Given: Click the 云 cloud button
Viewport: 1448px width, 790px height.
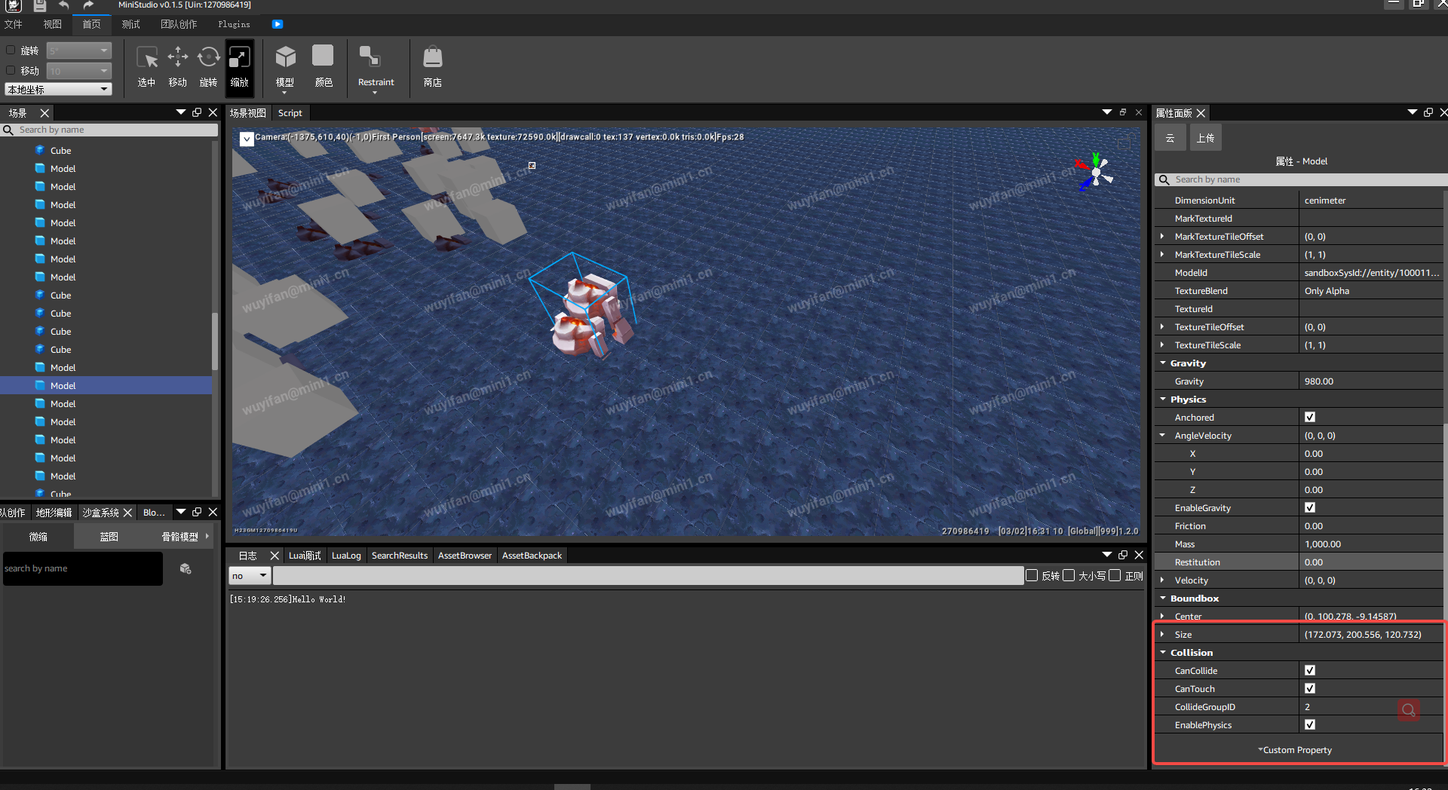Looking at the screenshot, I should point(1170,138).
